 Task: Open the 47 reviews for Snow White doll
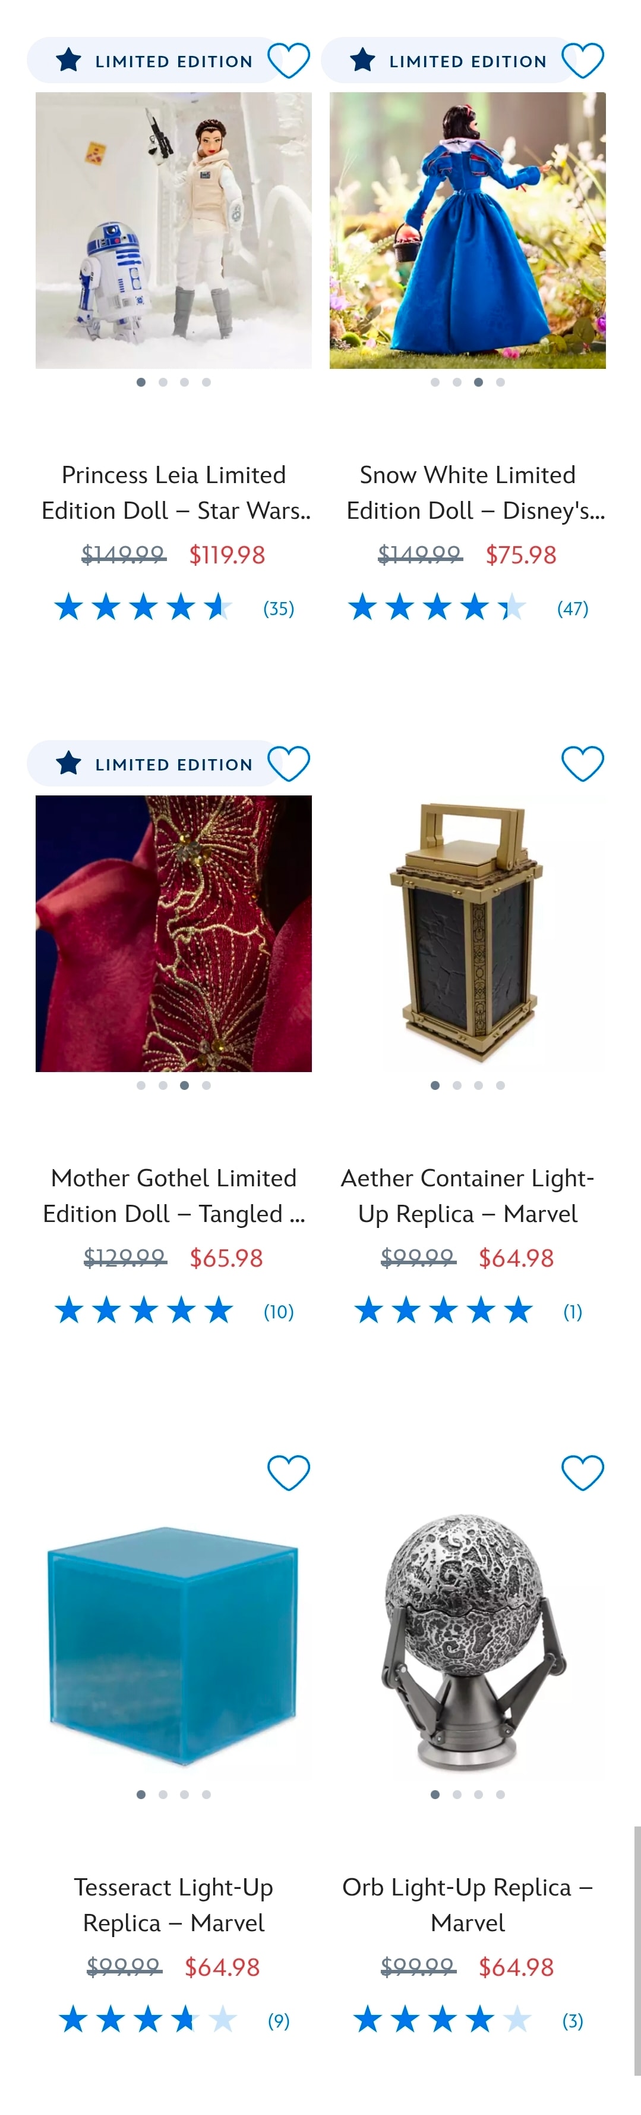pos(573,609)
